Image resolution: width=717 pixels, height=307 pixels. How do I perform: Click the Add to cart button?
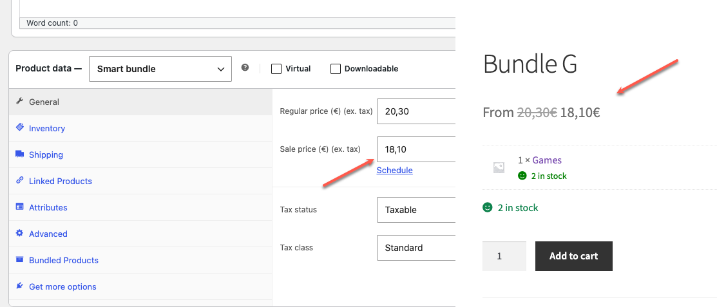[x=574, y=256]
